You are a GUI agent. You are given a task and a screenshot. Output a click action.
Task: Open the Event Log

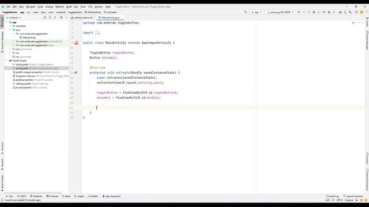tap(333, 196)
